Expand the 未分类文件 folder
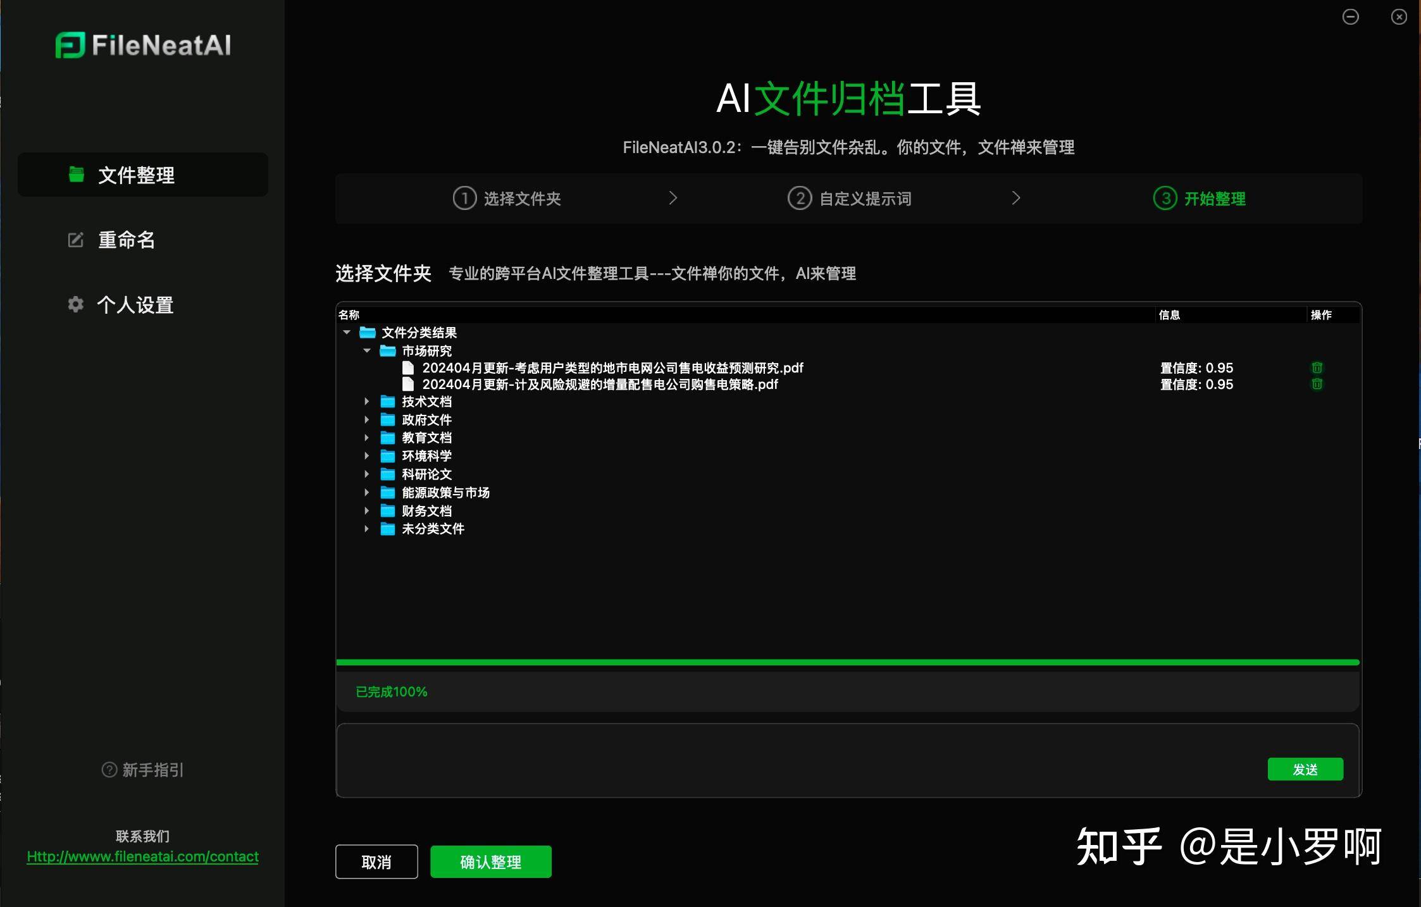The width and height of the screenshot is (1421, 907). point(366,529)
